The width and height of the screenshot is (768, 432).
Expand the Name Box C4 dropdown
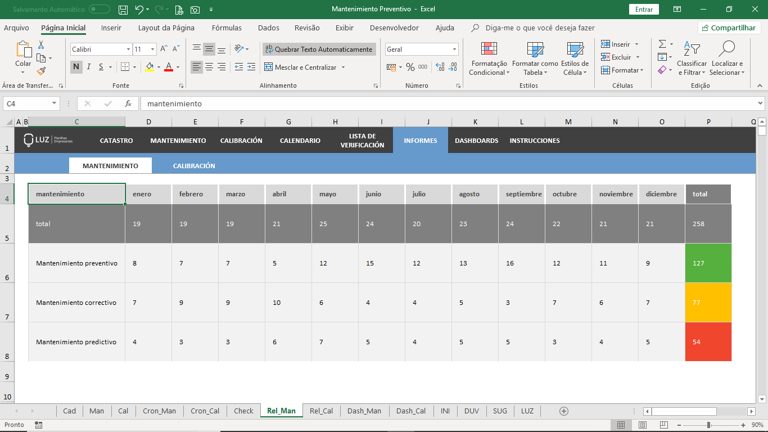pyautogui.click(x=55, y=103)
